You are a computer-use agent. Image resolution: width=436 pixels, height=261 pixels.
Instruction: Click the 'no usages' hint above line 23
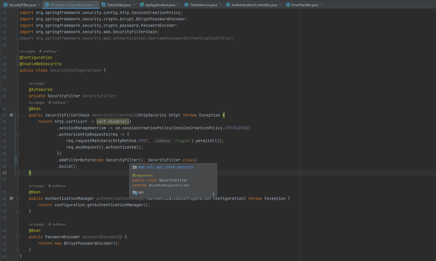(36, 103)
